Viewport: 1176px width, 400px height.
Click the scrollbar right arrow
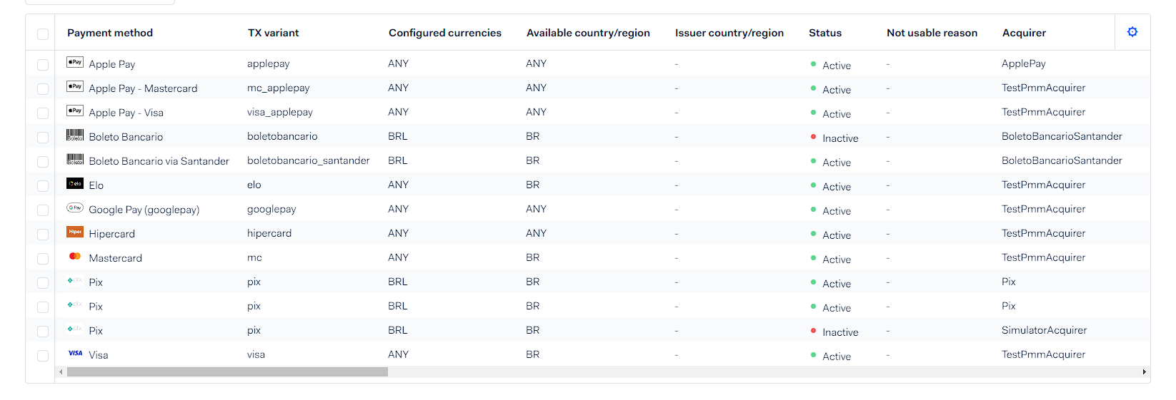click(x=1144, y=372)
